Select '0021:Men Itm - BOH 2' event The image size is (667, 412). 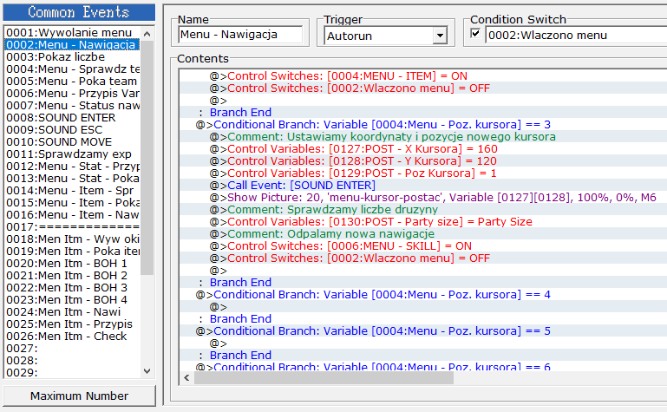point(71,275)
